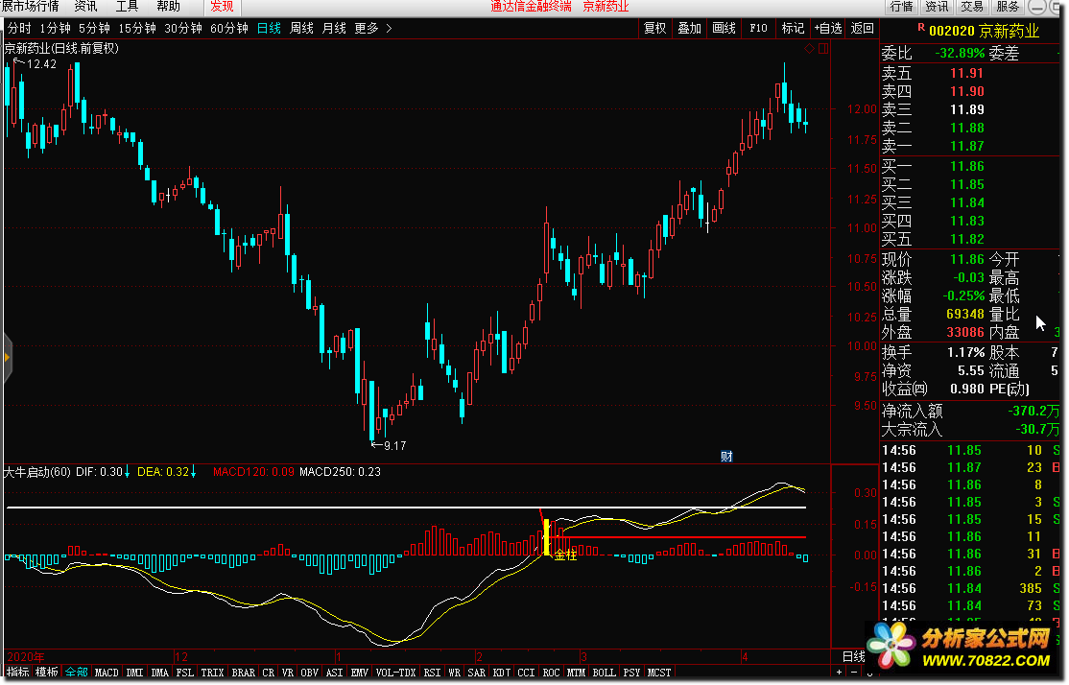The height and width of the screenshot is (685, 1069).
Task: Click the red split-panel icon above the chart
Action: point(823,48)
